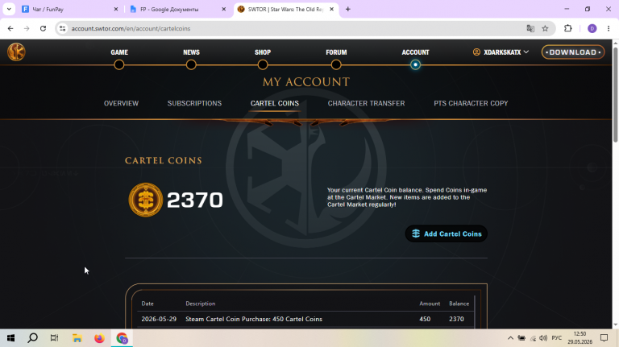Click the Date column header

(x=147, y=304)
